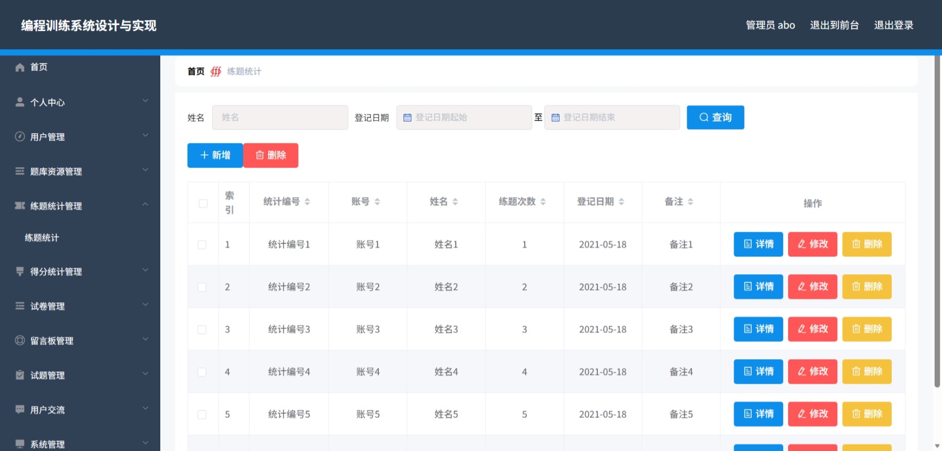This screenshot has height=451, width=942.
Task: Click the blue 新增 button
Action: coord(215,155)
